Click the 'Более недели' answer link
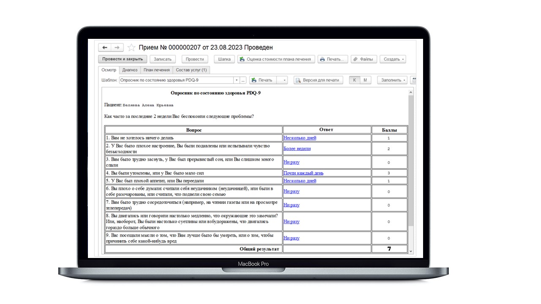541x304 pixels. point(297,149)
